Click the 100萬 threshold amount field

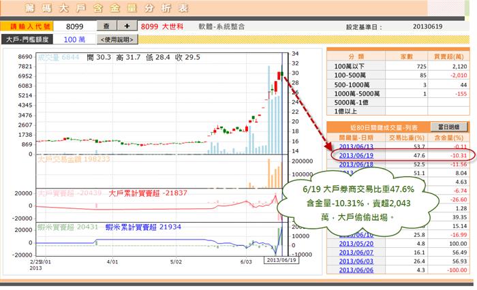click(74, 39)
